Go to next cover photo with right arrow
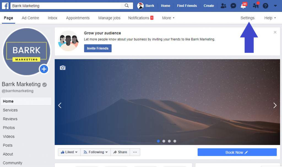This screenshot has width=282, height=167. click(x=275, y=105)
